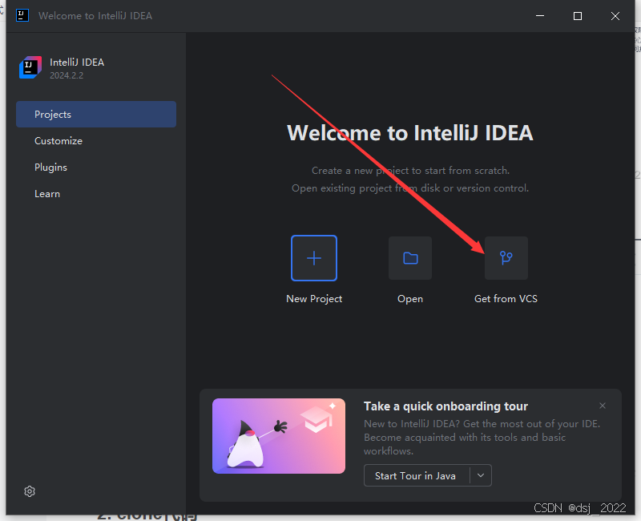Minimize the IntelliJ IDEA window
This screenshot has width=641, height=521.
pyautogui.click(x=540, y=16)
